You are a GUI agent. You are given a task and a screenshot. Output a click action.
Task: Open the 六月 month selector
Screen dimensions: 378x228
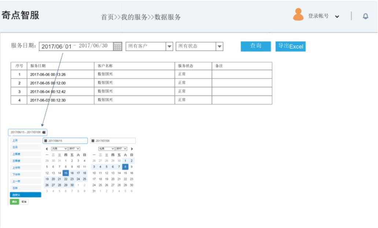pos(59,149)
